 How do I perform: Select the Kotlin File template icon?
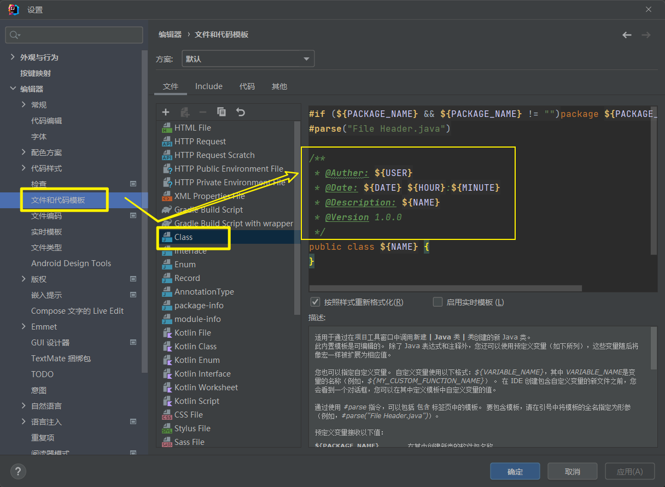coord(167,333)
